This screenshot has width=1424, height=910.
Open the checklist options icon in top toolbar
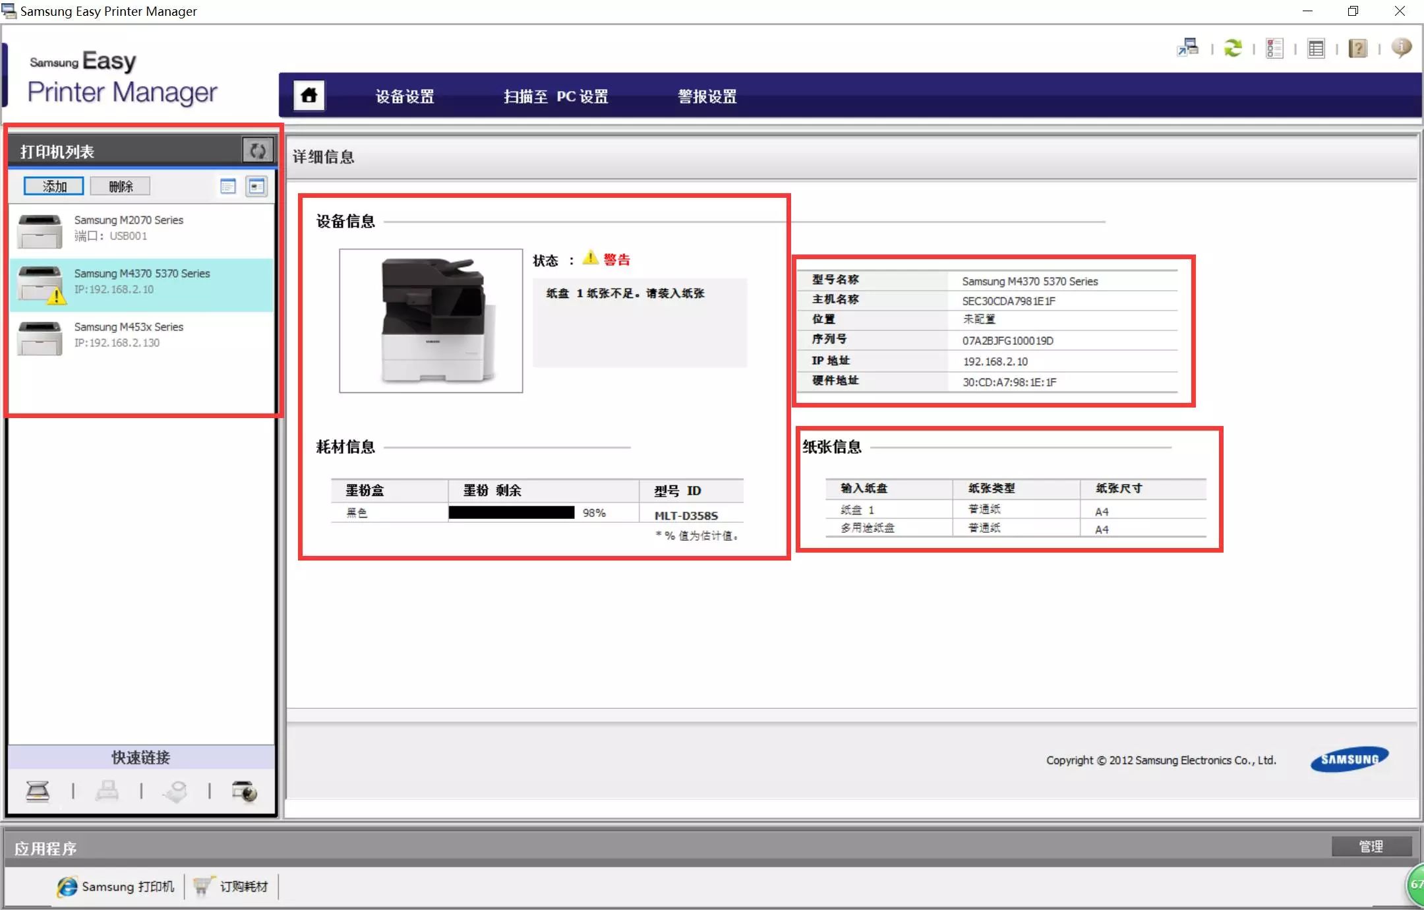tap(1274, 48)
